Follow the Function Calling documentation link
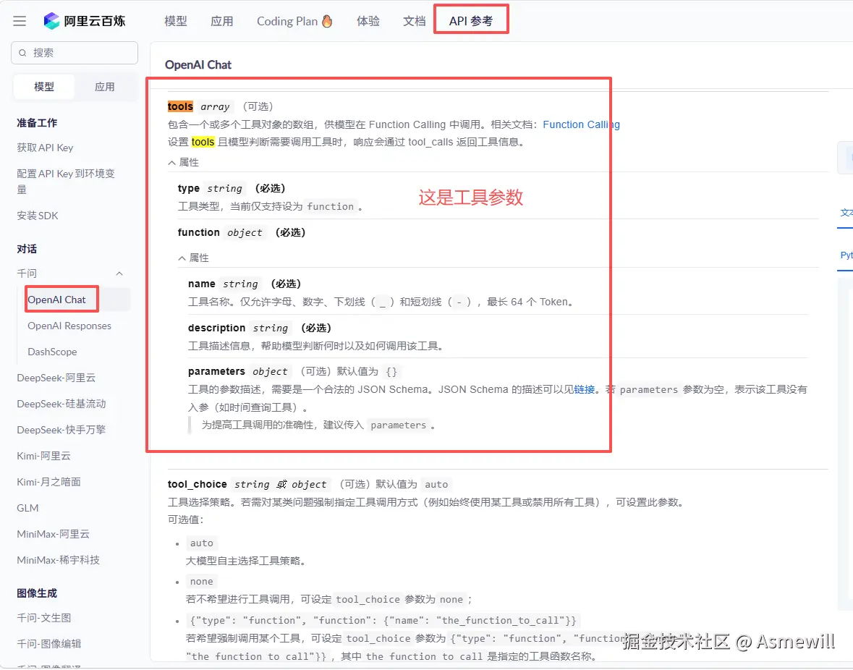This screenshot has width=853, height=670. (x=581, y=124)
